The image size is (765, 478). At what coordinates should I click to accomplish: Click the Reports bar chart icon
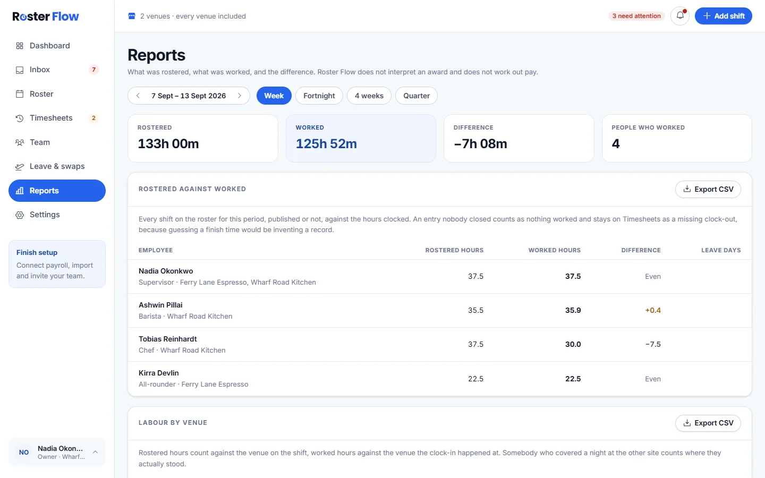click(20, 191)
